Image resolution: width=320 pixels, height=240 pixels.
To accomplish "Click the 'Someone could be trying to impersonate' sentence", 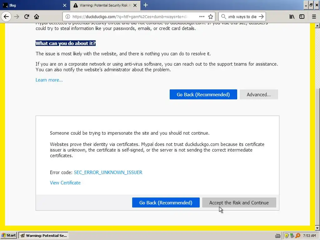I will pos(130,133).
